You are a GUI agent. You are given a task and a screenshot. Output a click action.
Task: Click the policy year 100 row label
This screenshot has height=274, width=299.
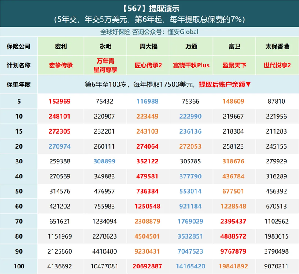(x=19, y=266)
